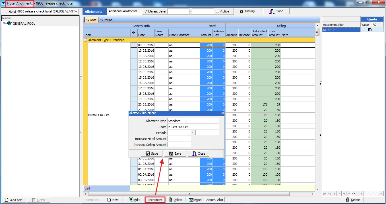This screenshot has height=204, width=386.
Task: Click the Increment button
Action: click(155, 200)
